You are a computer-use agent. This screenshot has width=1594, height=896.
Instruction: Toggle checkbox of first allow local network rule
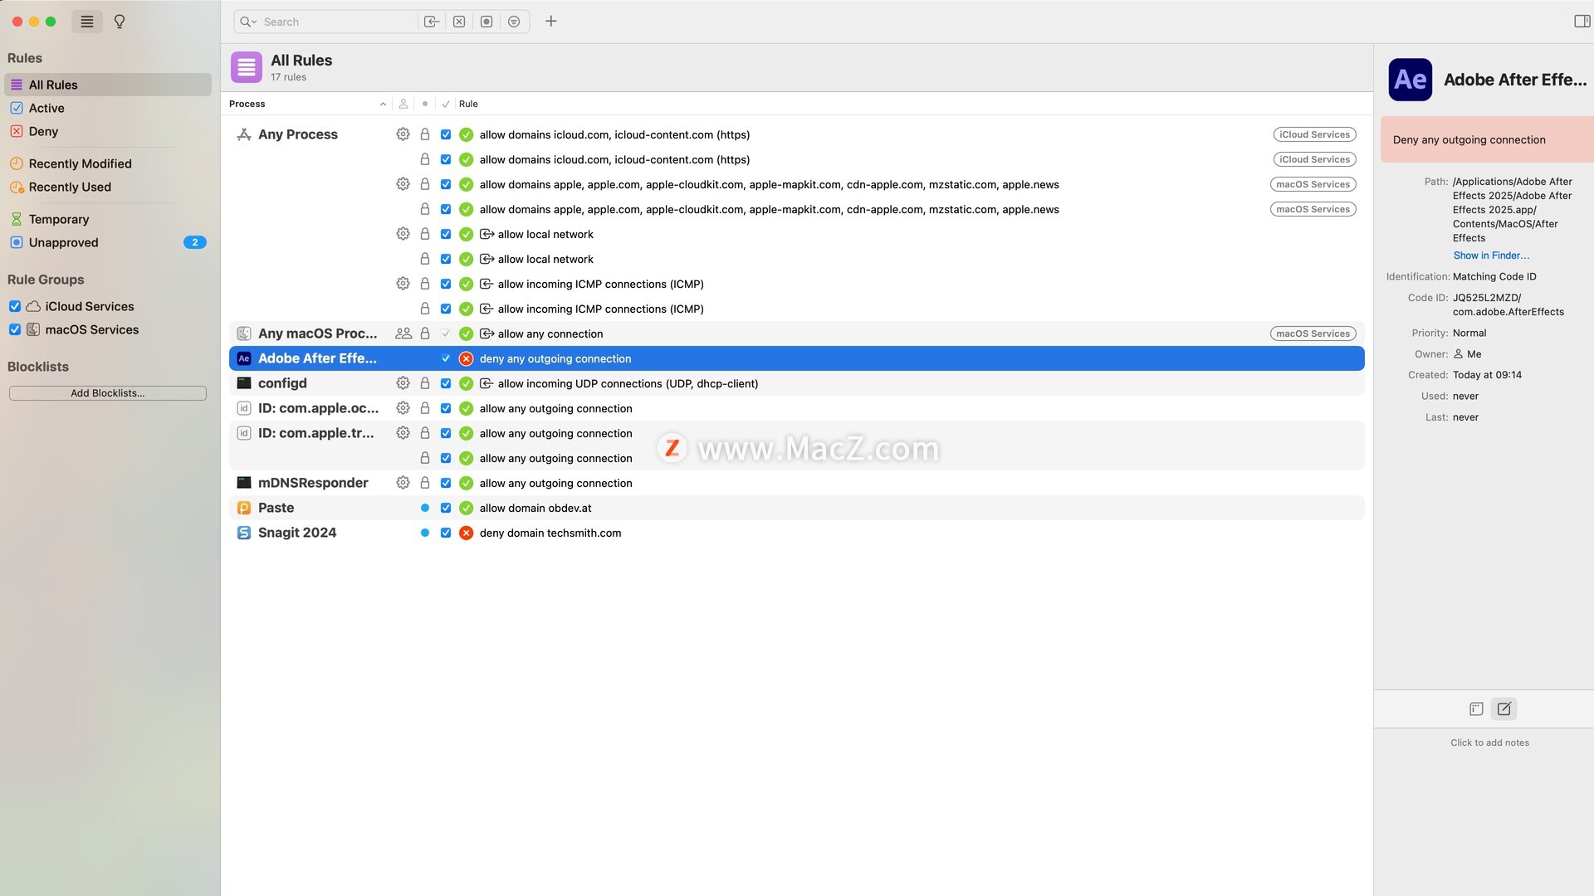pos(446,234)
